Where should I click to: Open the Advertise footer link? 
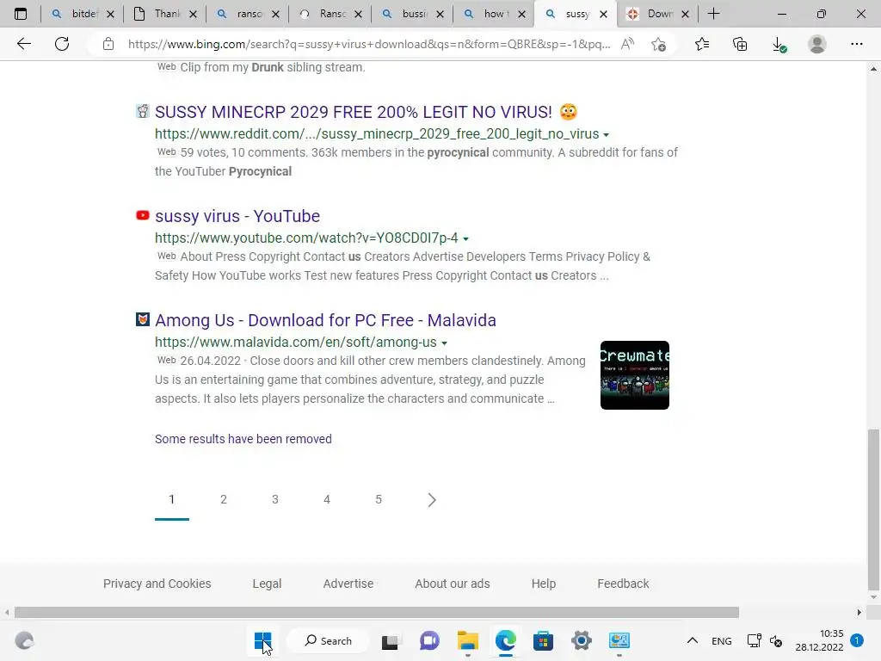pos(348,584)
